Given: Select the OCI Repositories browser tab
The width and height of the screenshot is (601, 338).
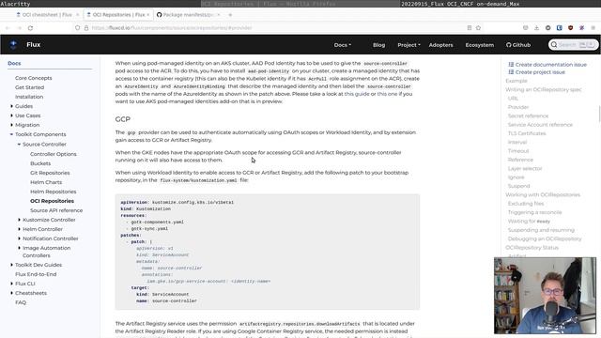Looking at the screenshot, I should pyautogui.click(x=118, y=15).
